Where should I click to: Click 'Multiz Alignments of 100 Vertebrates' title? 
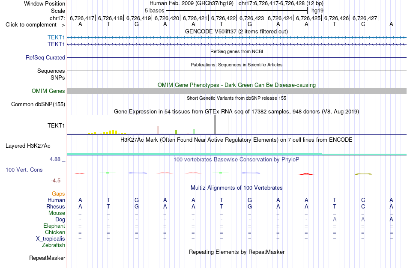236,188
